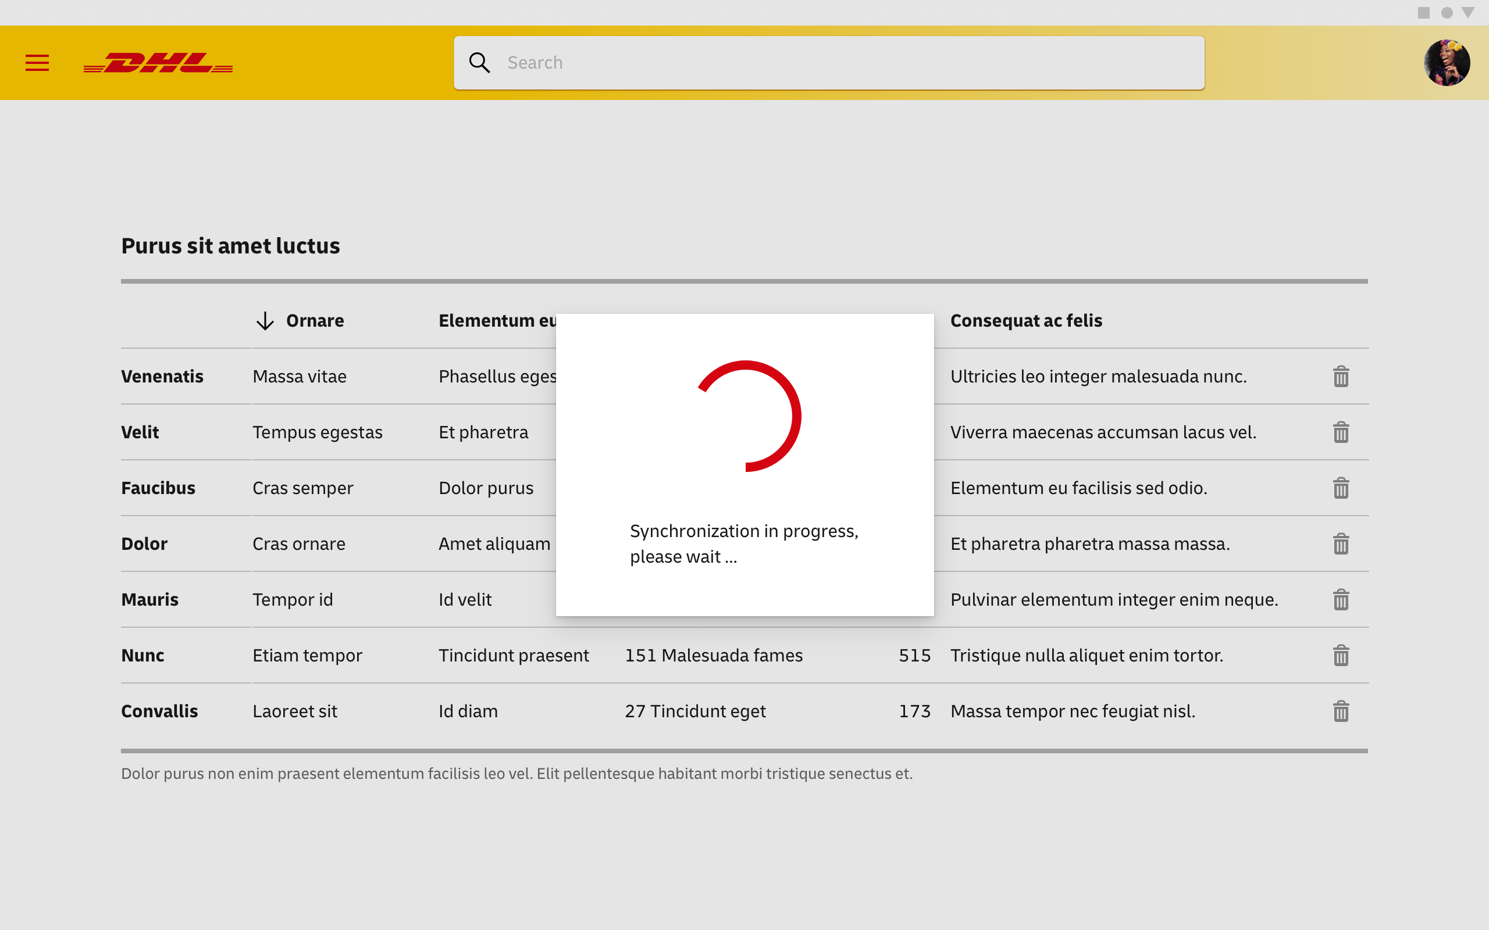The height and width of the screenshot is (930, 1489).
Task: Click the Ornare sort arrow
Action: tap(265, 321)
